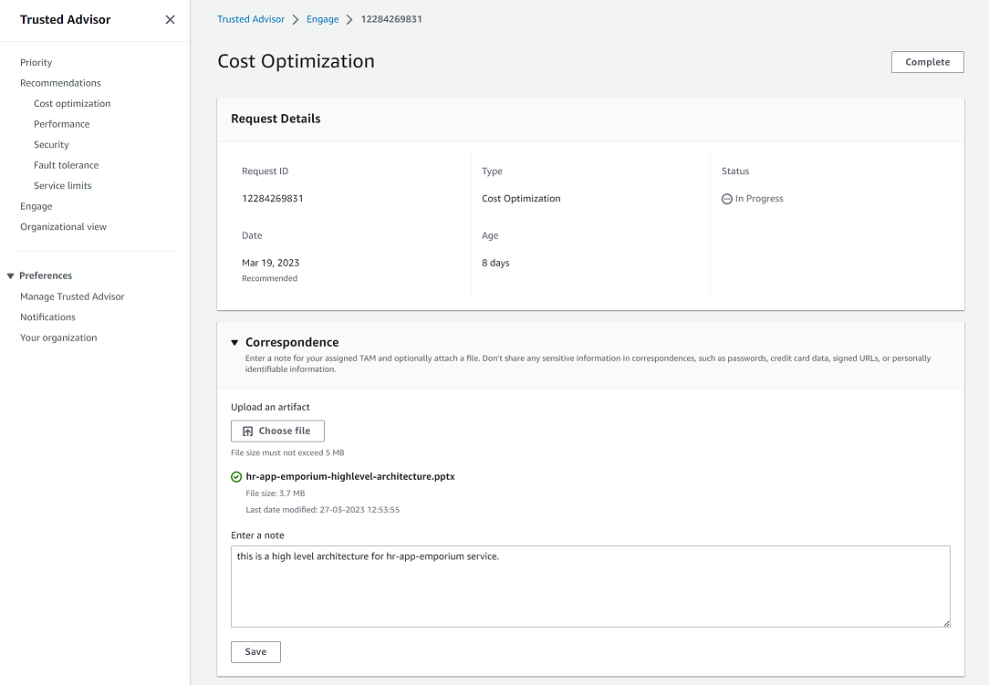
Task: Open Your organization preferences
Action: click(x=58, y=337)
